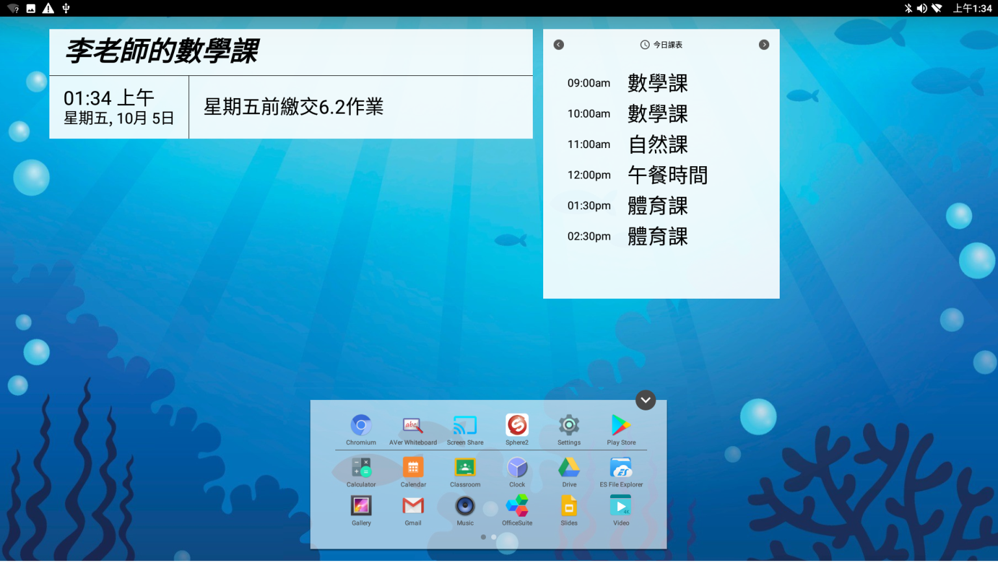Go to previous day's schedule
This screenshot has height=563, width=998.
[559, 45]
